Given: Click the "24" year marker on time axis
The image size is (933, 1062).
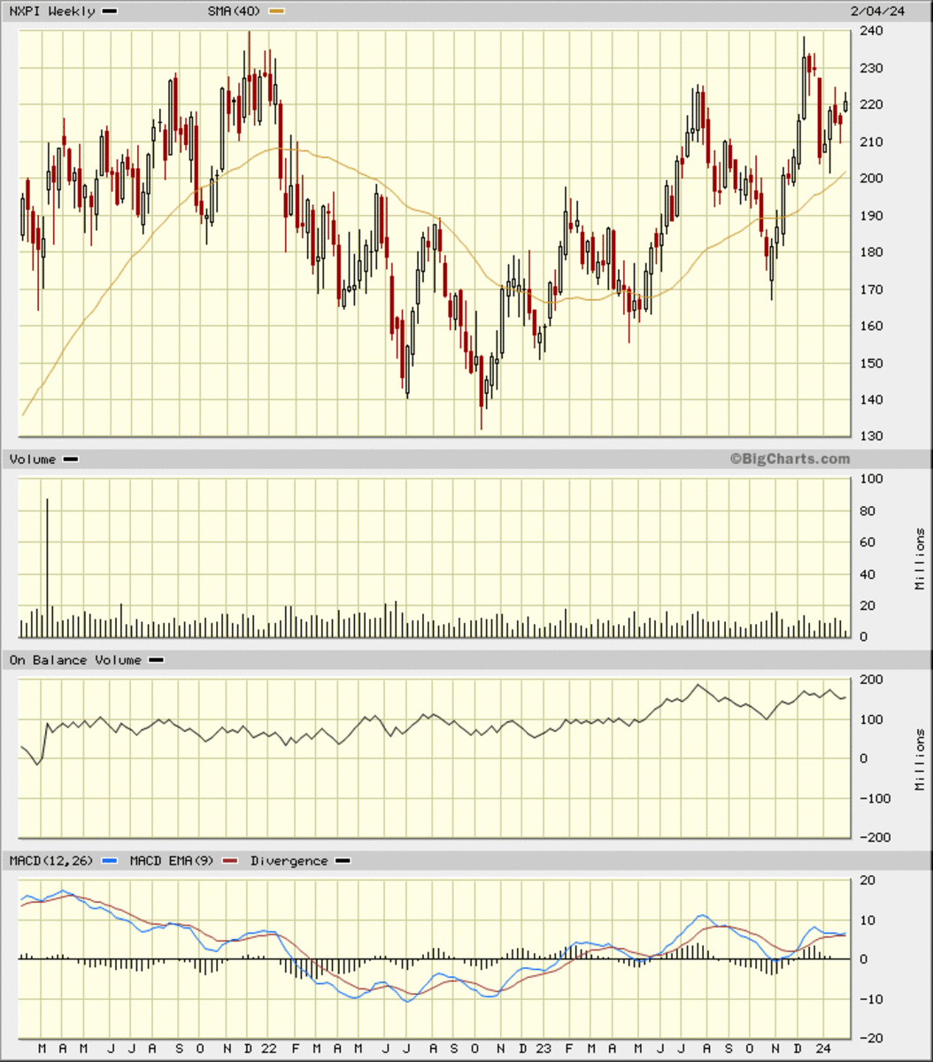Looking at the screenshot, I should 823,1048.
